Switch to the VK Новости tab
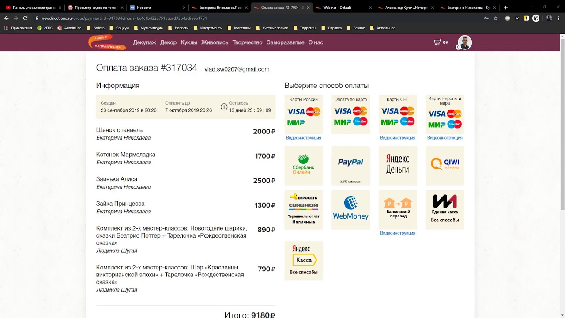Image resolution: width=565 pixels, height=318 pixels. point(157,8)
